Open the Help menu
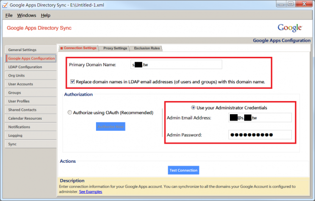 click(x=46, y=15)
